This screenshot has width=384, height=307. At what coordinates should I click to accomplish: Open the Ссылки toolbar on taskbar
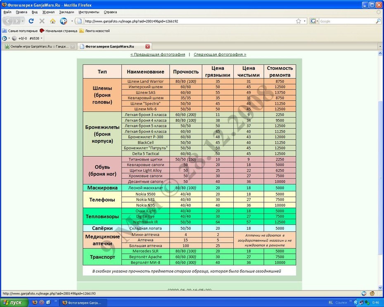coord(341,303)
